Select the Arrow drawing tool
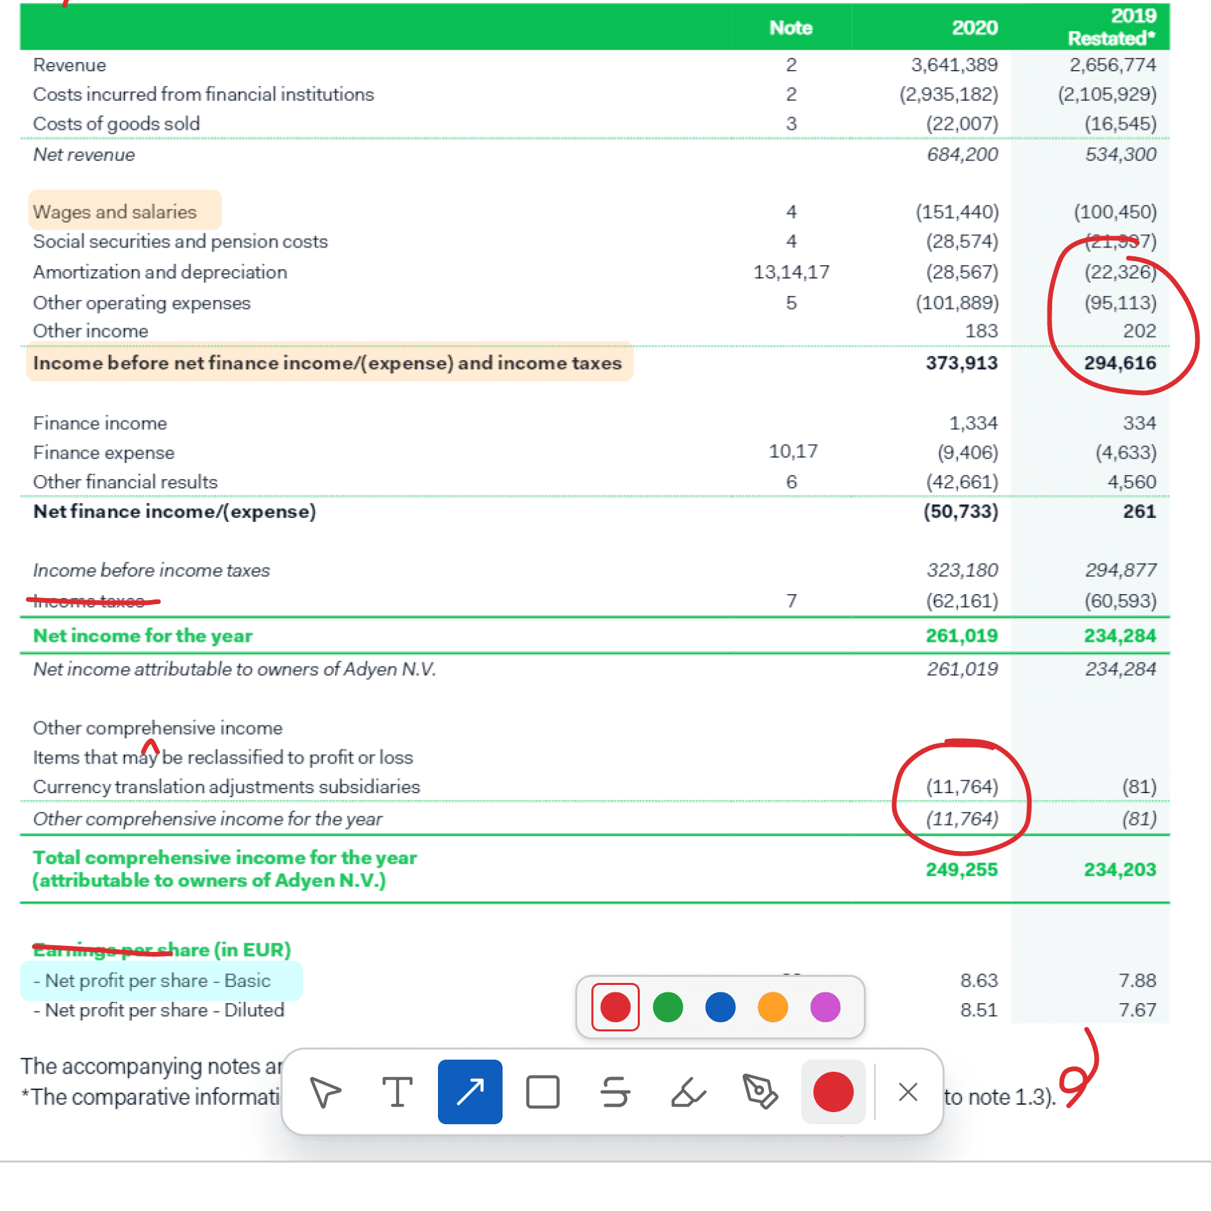The height and width of the screenshot is (1211, 1211). coord(470,1091)
